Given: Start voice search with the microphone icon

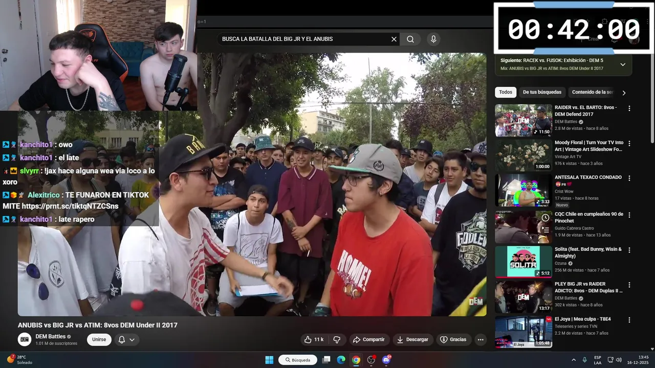Looking at the screenshot, I should [433, 39].
